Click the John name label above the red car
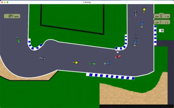Screen dimensions: 174x108 pyautogui.click(x=117, y=50)
